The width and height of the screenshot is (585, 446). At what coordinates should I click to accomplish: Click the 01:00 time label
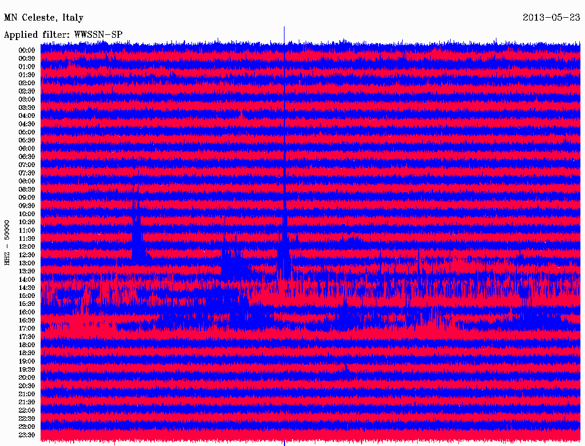point(27,66)
